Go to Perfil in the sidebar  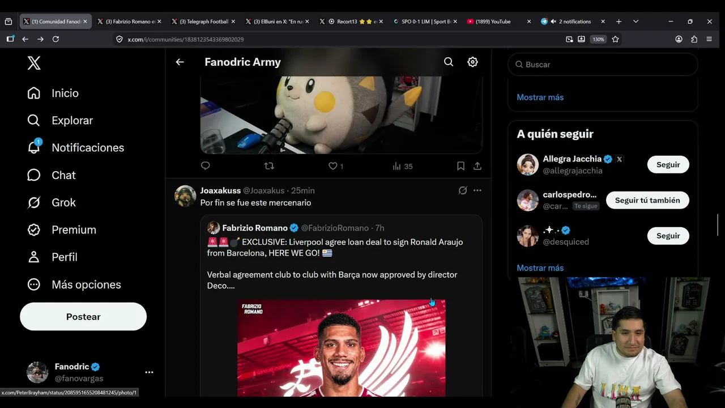(x=52, y=257)
